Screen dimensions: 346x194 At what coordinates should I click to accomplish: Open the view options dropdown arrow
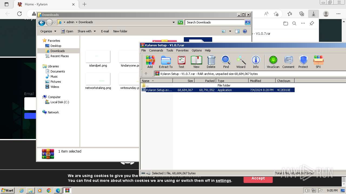tap(230, 31)
